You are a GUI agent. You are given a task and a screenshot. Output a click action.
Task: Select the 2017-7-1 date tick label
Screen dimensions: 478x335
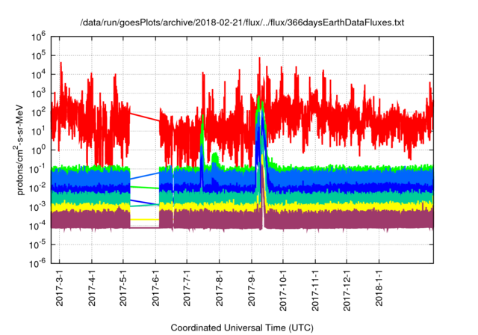[187, 290]
